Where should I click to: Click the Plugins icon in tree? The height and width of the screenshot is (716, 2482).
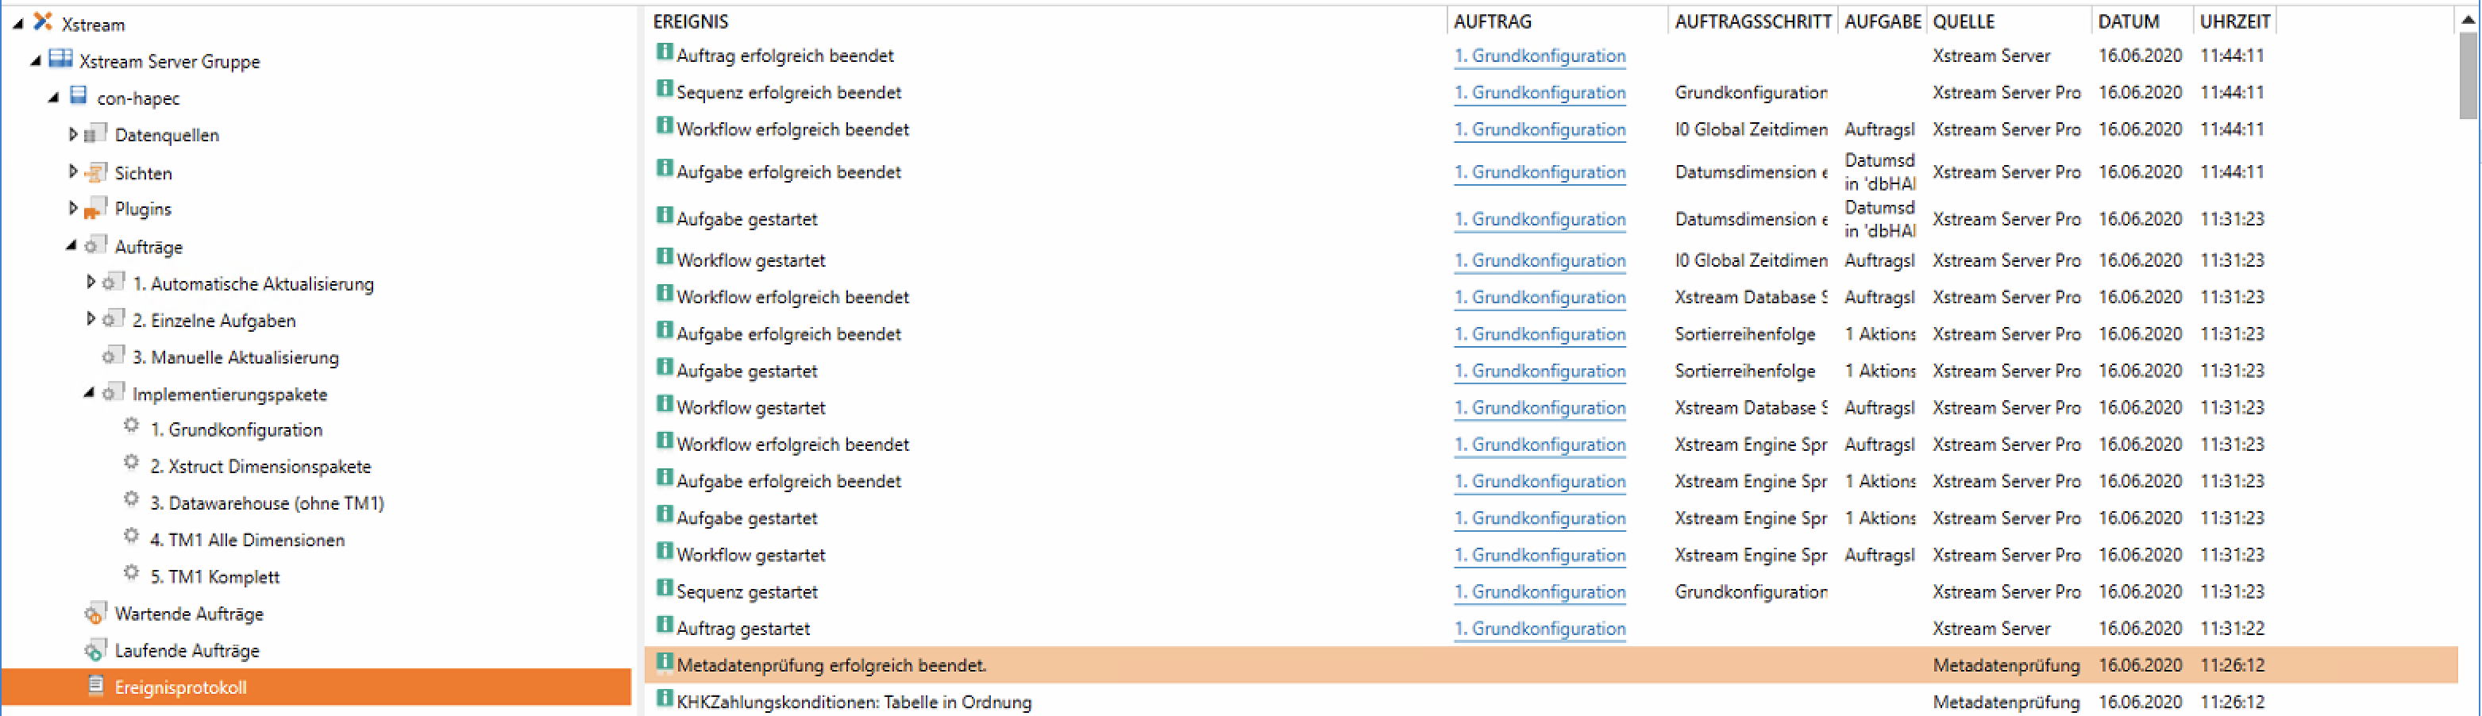coord(94,209)
